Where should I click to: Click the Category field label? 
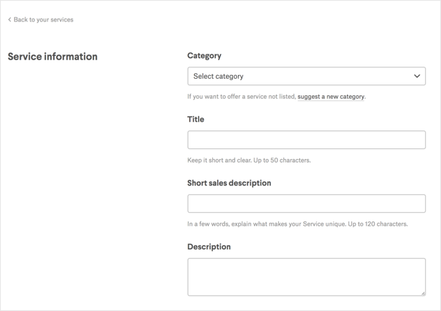pyautogui.click(x=204, y=56)
